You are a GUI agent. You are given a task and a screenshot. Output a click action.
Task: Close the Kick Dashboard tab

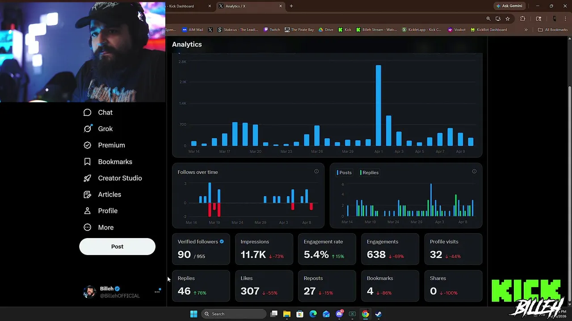point(210,6)
